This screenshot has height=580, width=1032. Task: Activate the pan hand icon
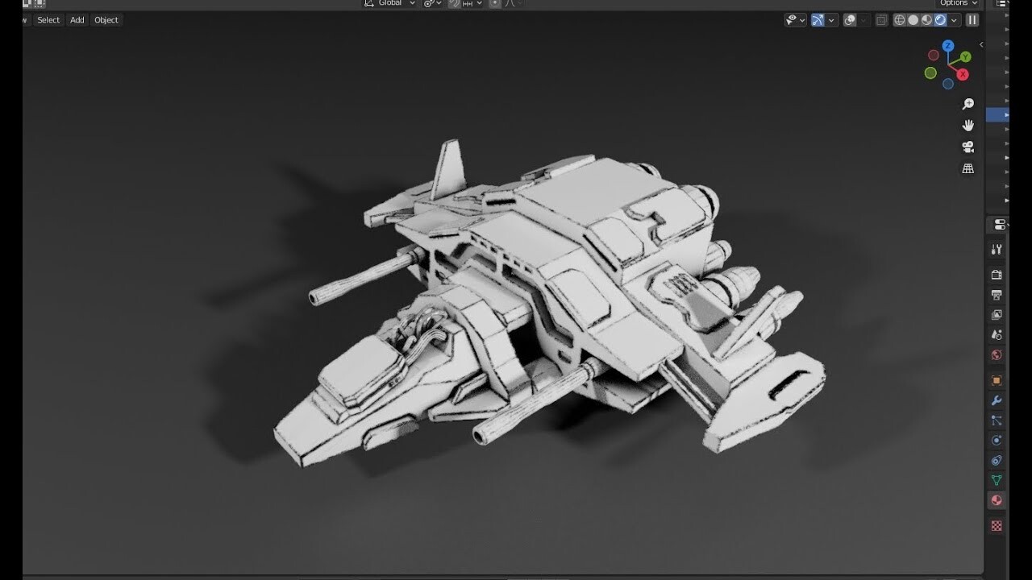pyautogui.click(x=967, y=125)
